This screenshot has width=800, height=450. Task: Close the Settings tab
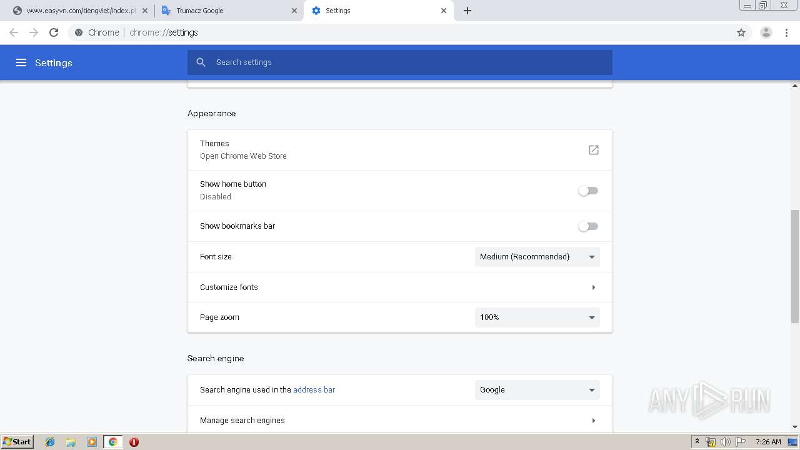(x=444, y=11)
